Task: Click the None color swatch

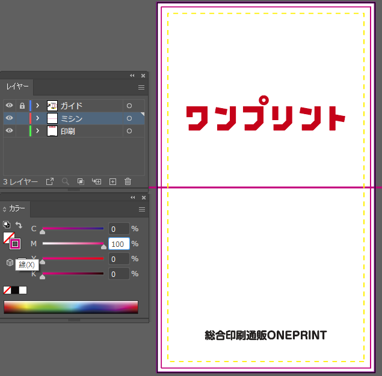Action: (x=7, y=290)
